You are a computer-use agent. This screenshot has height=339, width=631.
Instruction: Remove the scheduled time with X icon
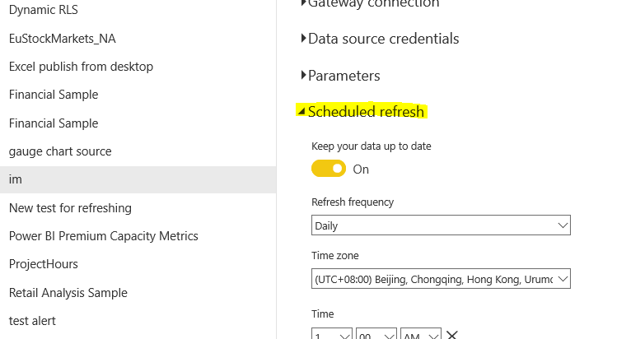click(452, 335)
